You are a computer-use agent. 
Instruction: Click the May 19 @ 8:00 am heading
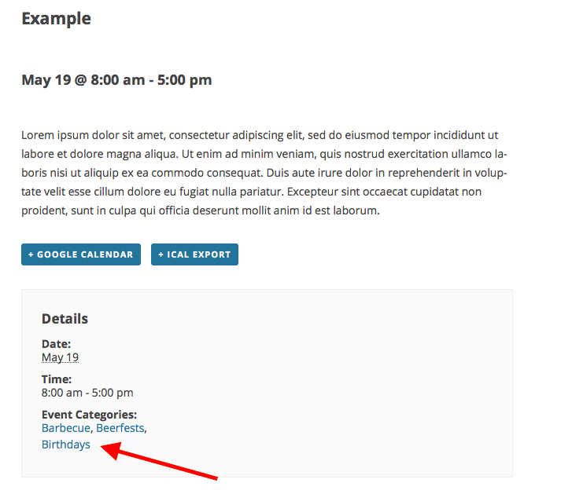point(116,79)
